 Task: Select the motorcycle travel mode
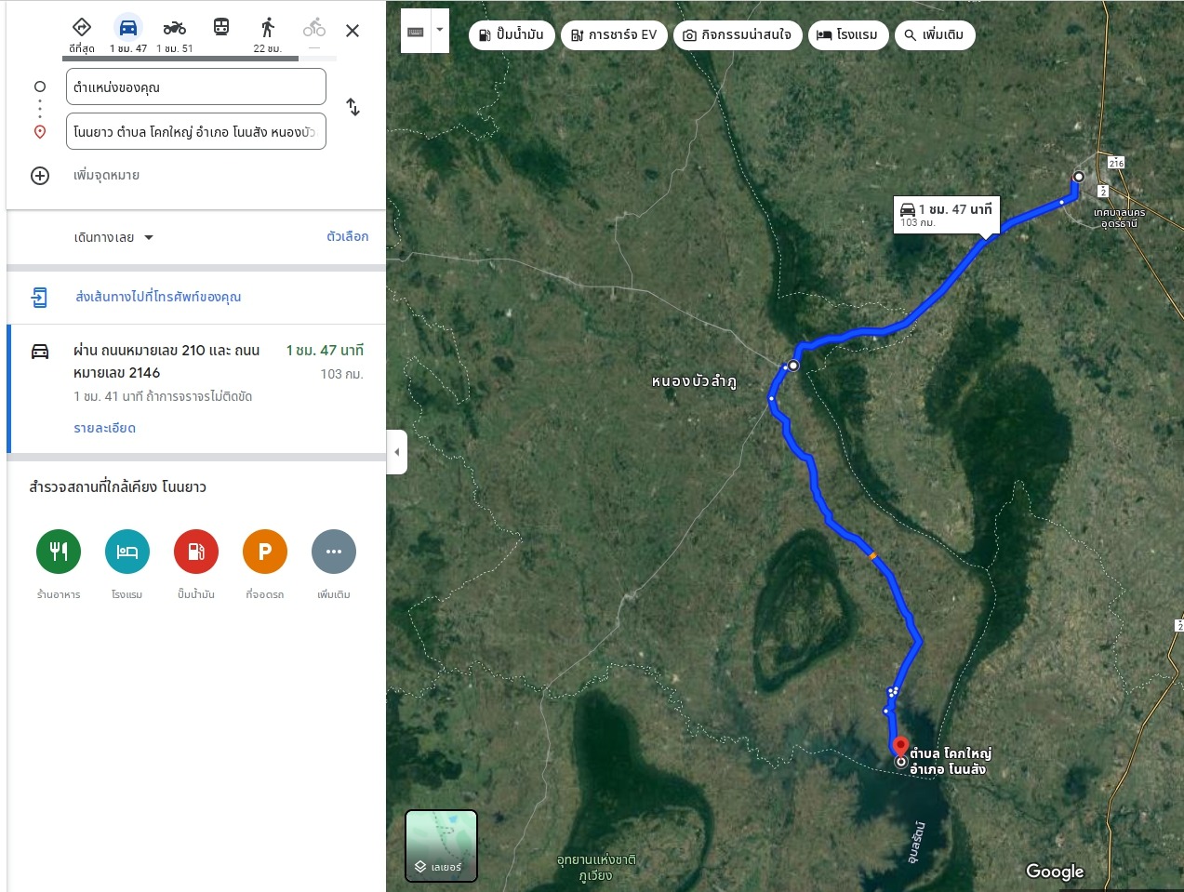(175, 28)
